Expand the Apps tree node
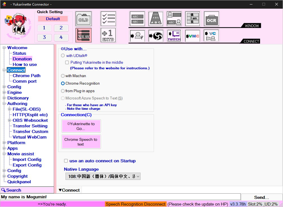Screen dimensions: 283x207 pyautogui.click(x=4, y=148)
